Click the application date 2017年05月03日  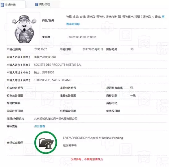point(93,49)
